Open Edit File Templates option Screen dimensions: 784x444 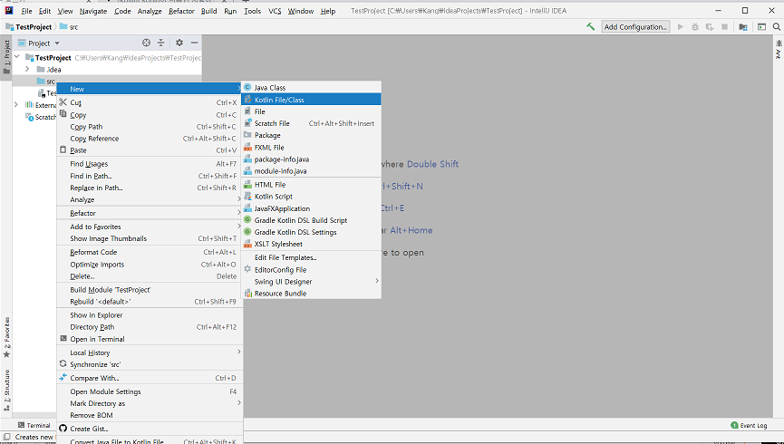pyautogui.click(x=311, y=257)
